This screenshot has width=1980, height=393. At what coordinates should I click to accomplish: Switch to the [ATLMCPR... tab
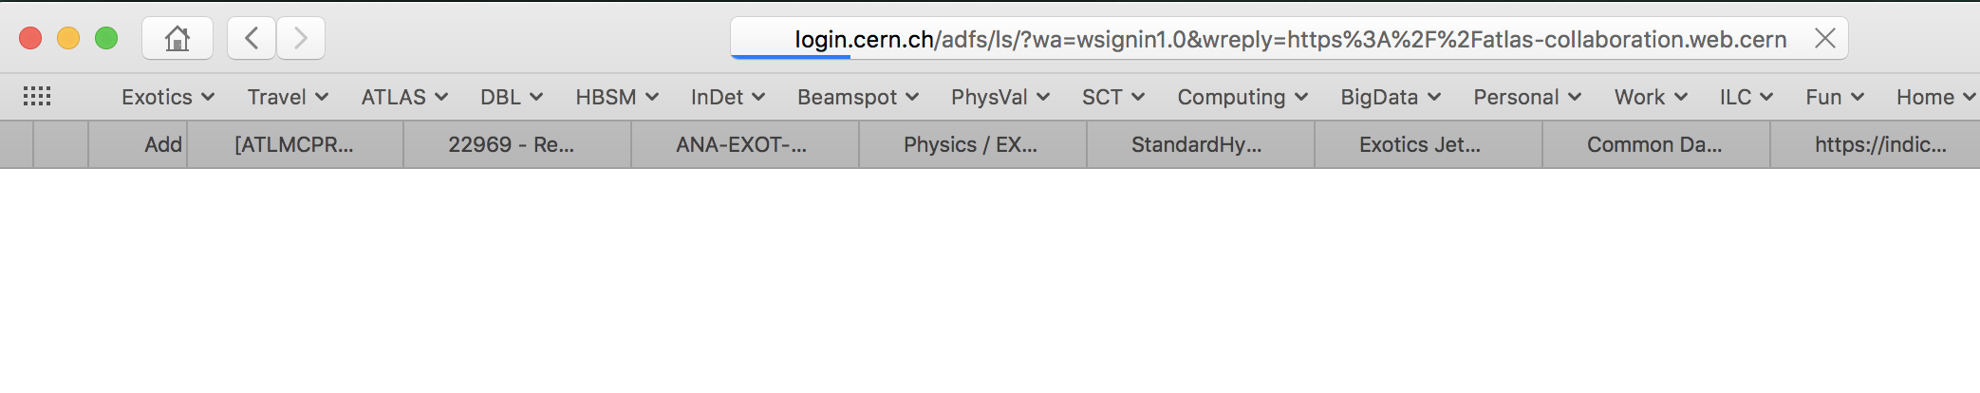point(295,144)
